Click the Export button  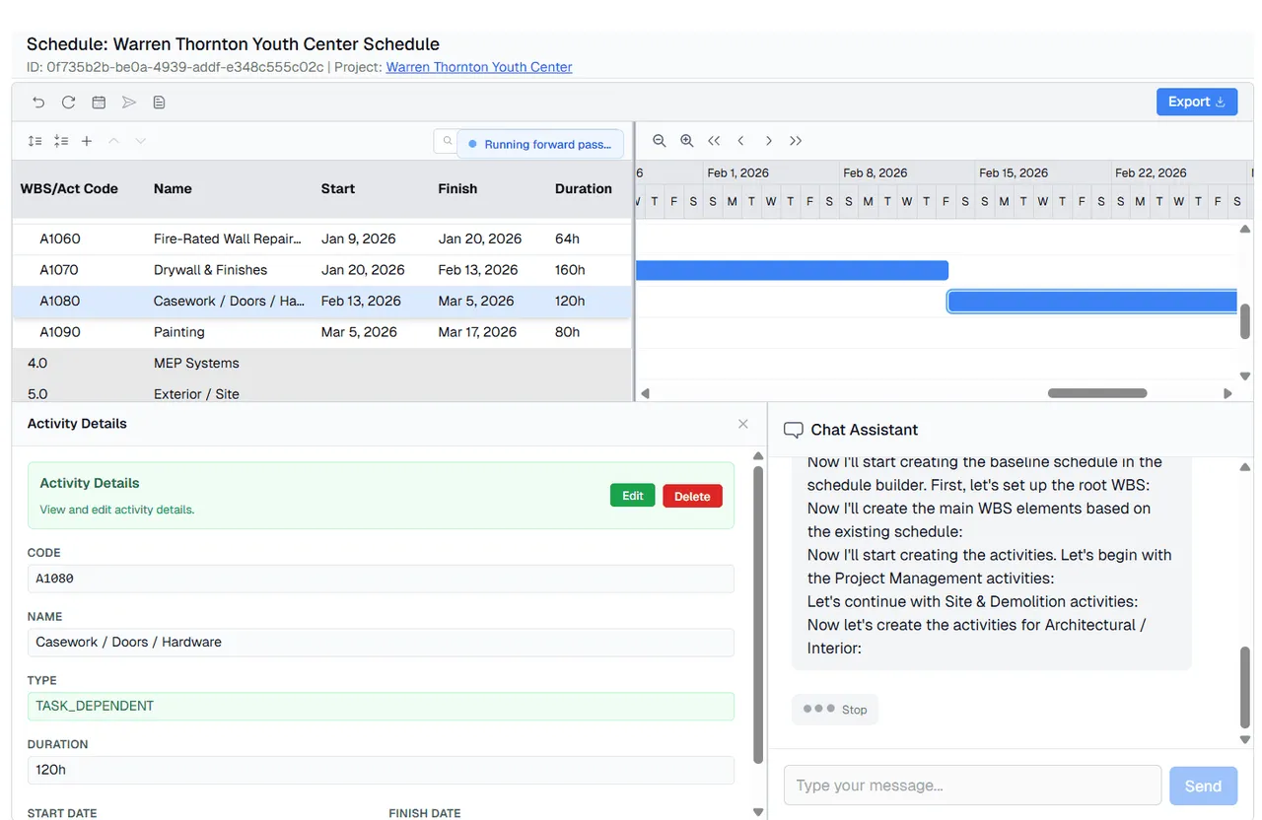coord(1197,102)
